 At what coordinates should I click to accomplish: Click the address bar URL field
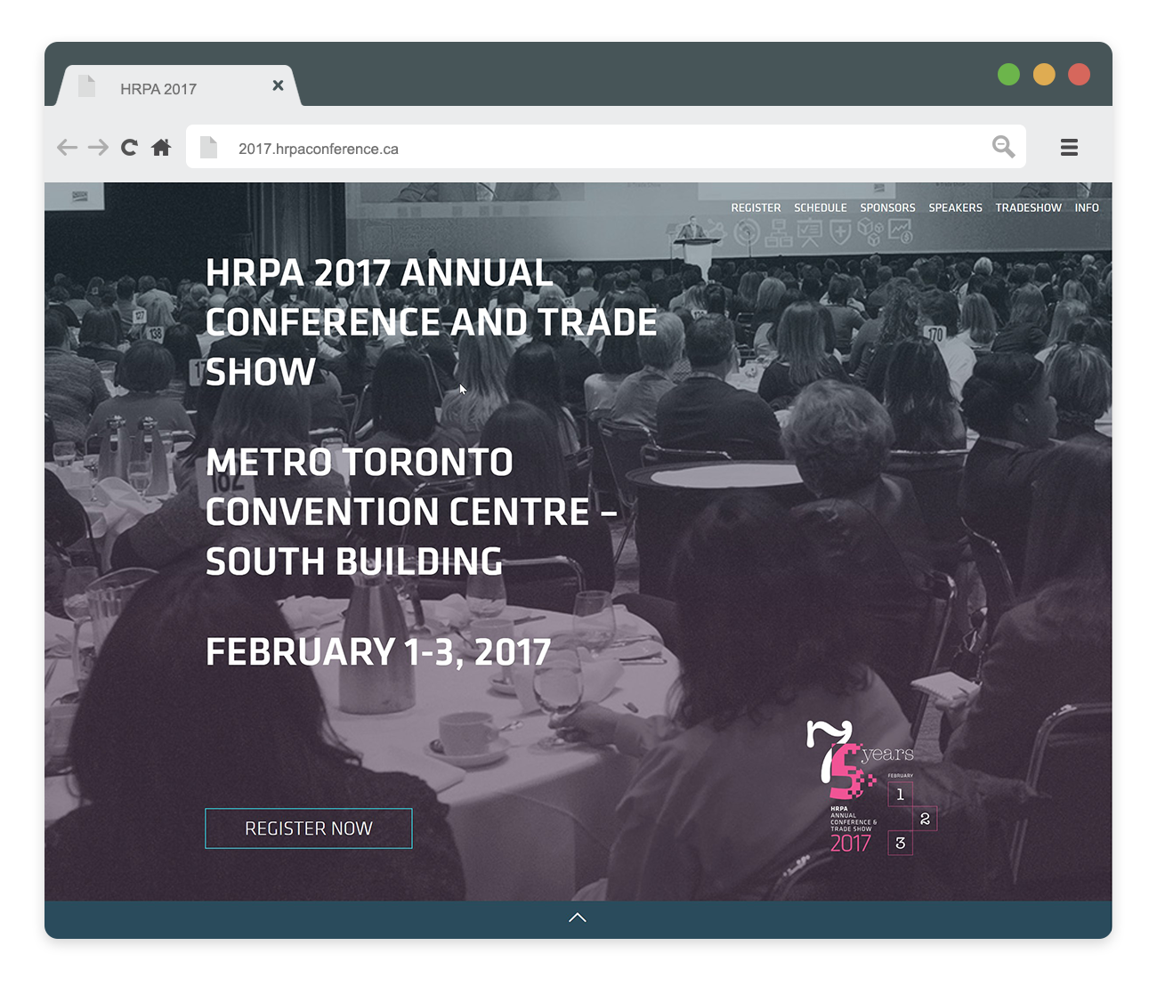605,147
